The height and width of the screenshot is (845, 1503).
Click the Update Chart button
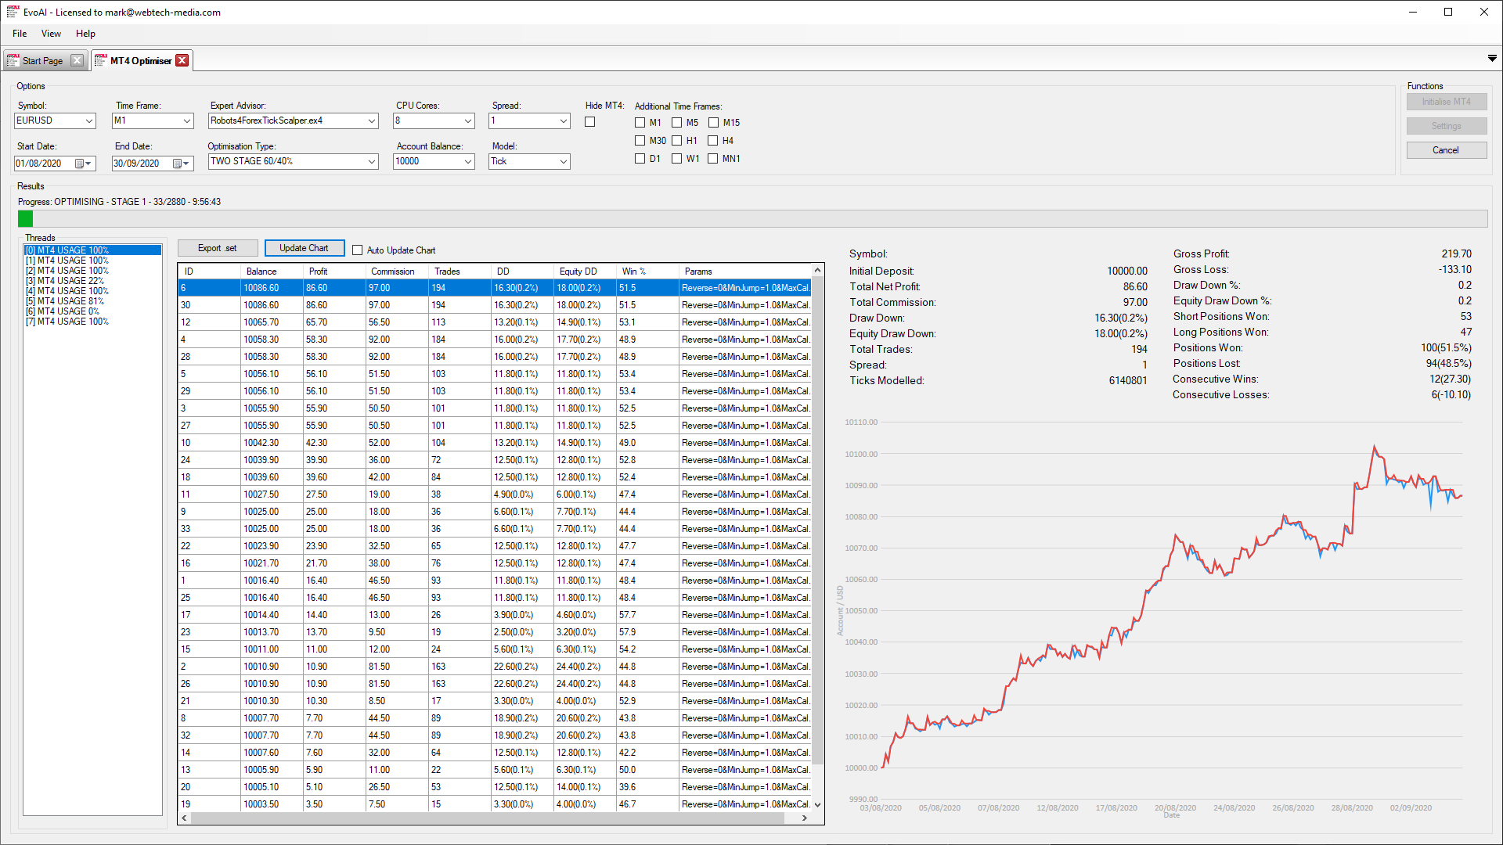[304, 249]
